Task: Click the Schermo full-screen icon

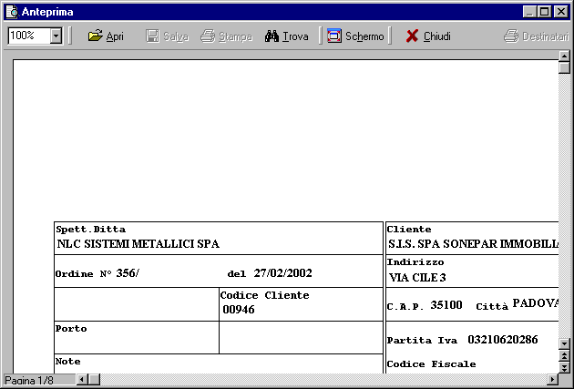Action: pos(333,36)
